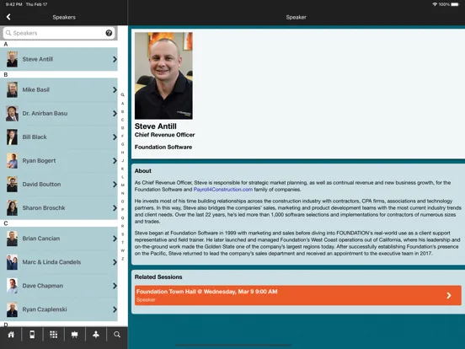
Task: Tap the chevron beside Ryan Bogert
Action: click(115, 160)
